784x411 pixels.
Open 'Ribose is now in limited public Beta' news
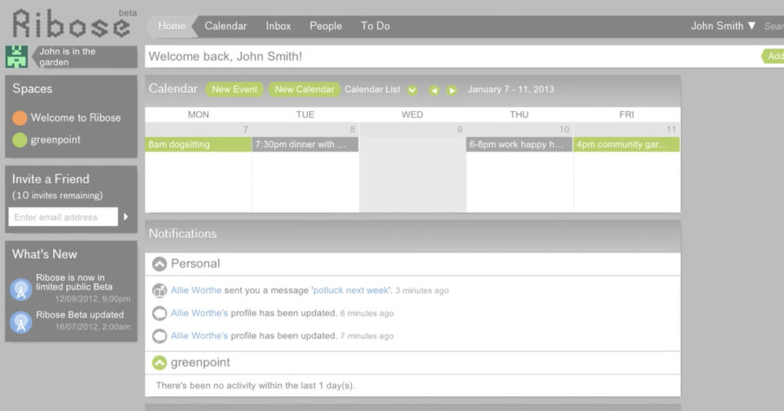[74, 282]
